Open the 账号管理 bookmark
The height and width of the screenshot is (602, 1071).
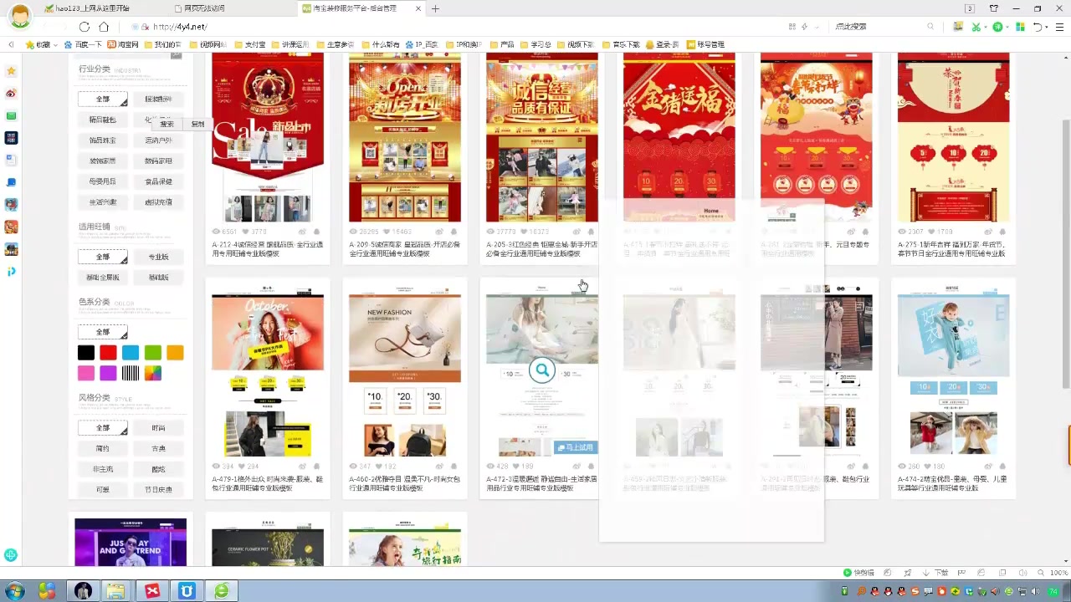(x=705, y=44)
